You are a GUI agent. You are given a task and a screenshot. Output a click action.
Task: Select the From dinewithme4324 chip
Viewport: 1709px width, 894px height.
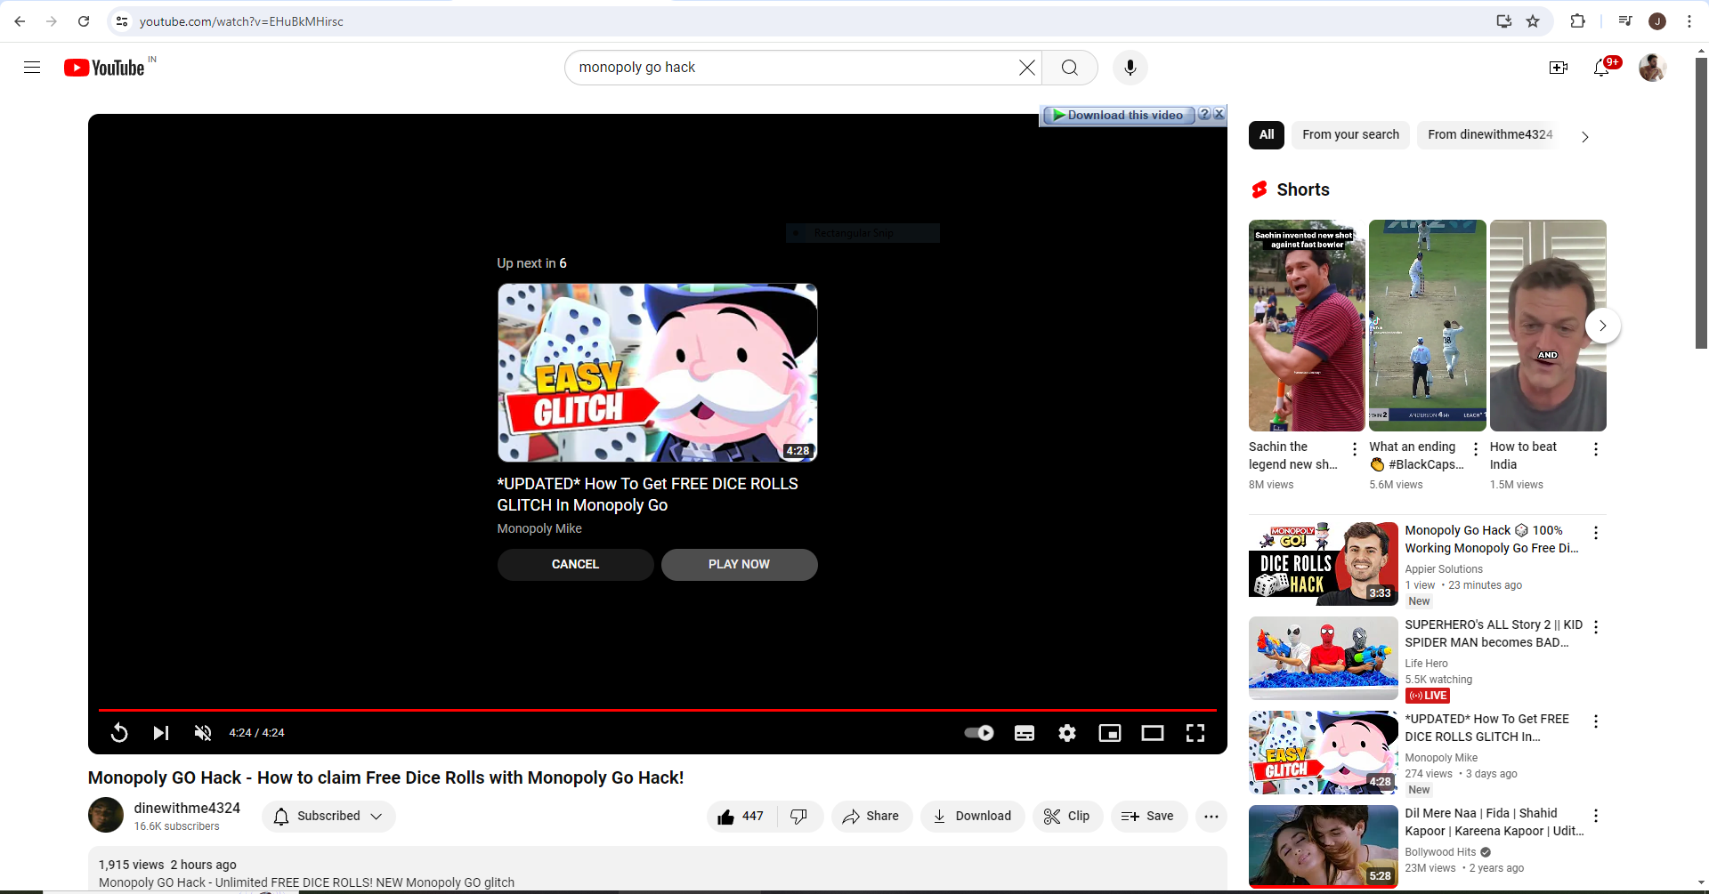1490,135
